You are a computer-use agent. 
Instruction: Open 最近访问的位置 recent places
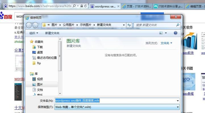pyautogui.click(x=45, y=58)
